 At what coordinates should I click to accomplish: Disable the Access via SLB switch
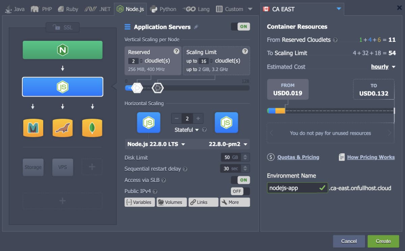click(x=240, y=180)
